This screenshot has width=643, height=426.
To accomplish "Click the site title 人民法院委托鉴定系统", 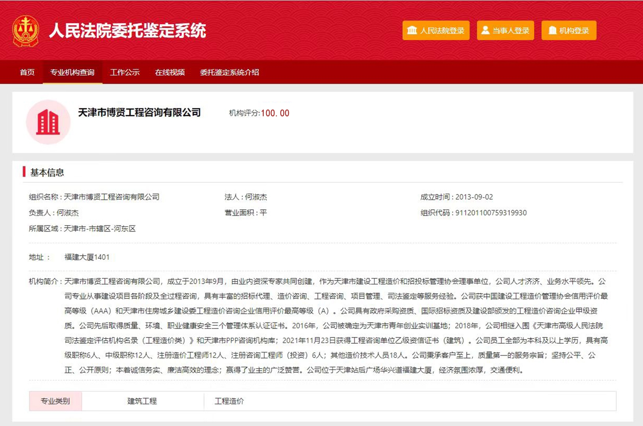I will [x=127, y=31].
